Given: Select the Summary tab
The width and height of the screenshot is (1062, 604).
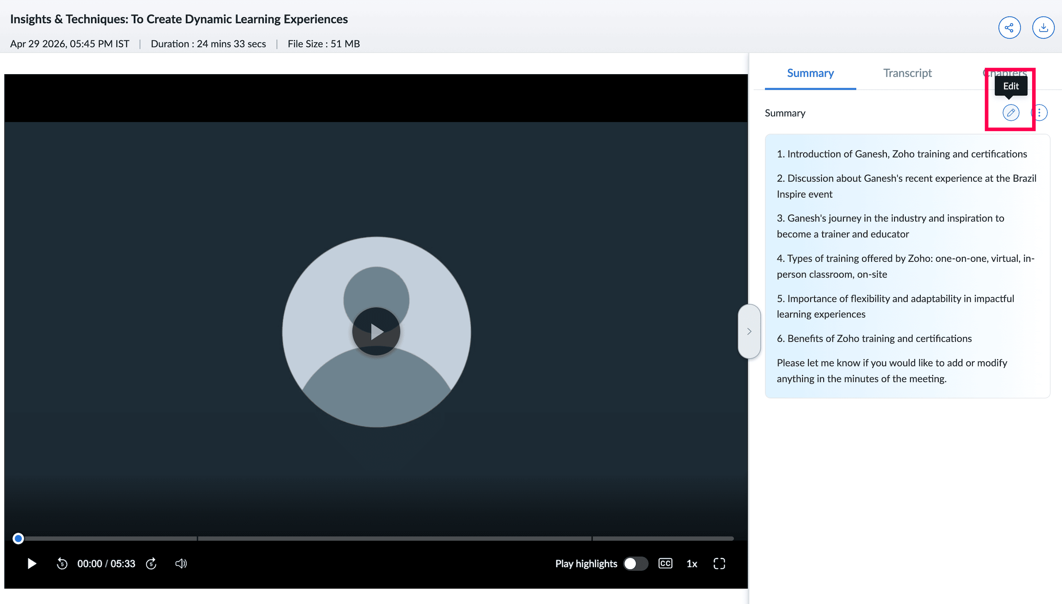Looking at the screenshot, I should (811, 73).
